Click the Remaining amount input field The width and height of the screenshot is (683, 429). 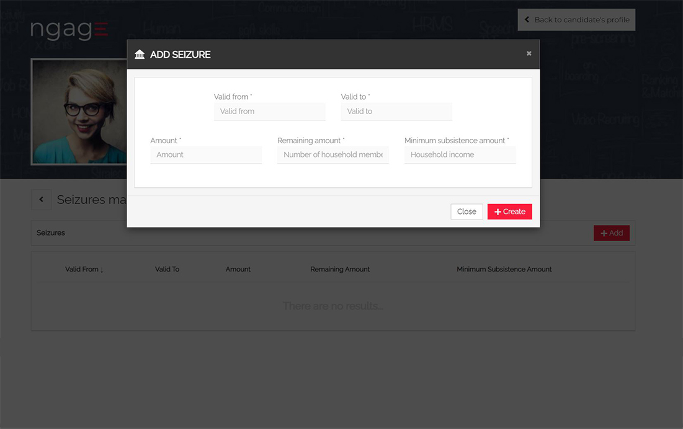pos(333,155)
